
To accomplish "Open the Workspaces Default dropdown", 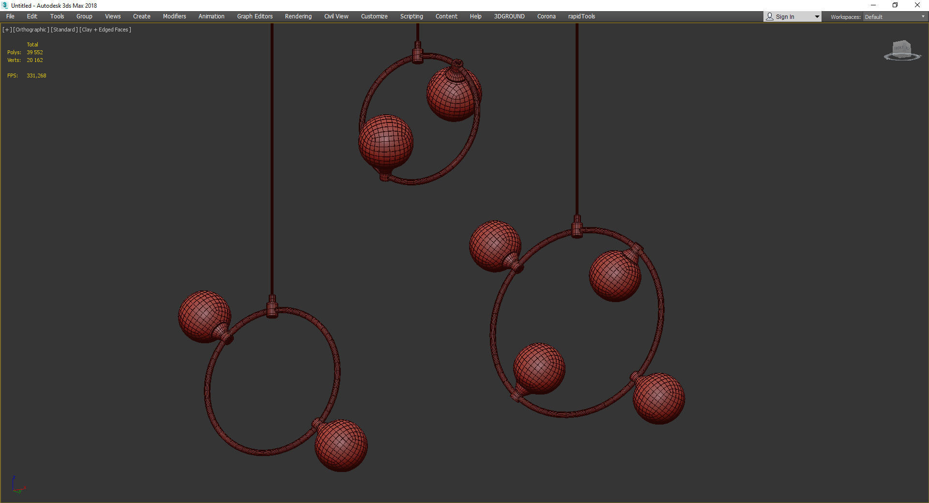I will click(895, 17).
